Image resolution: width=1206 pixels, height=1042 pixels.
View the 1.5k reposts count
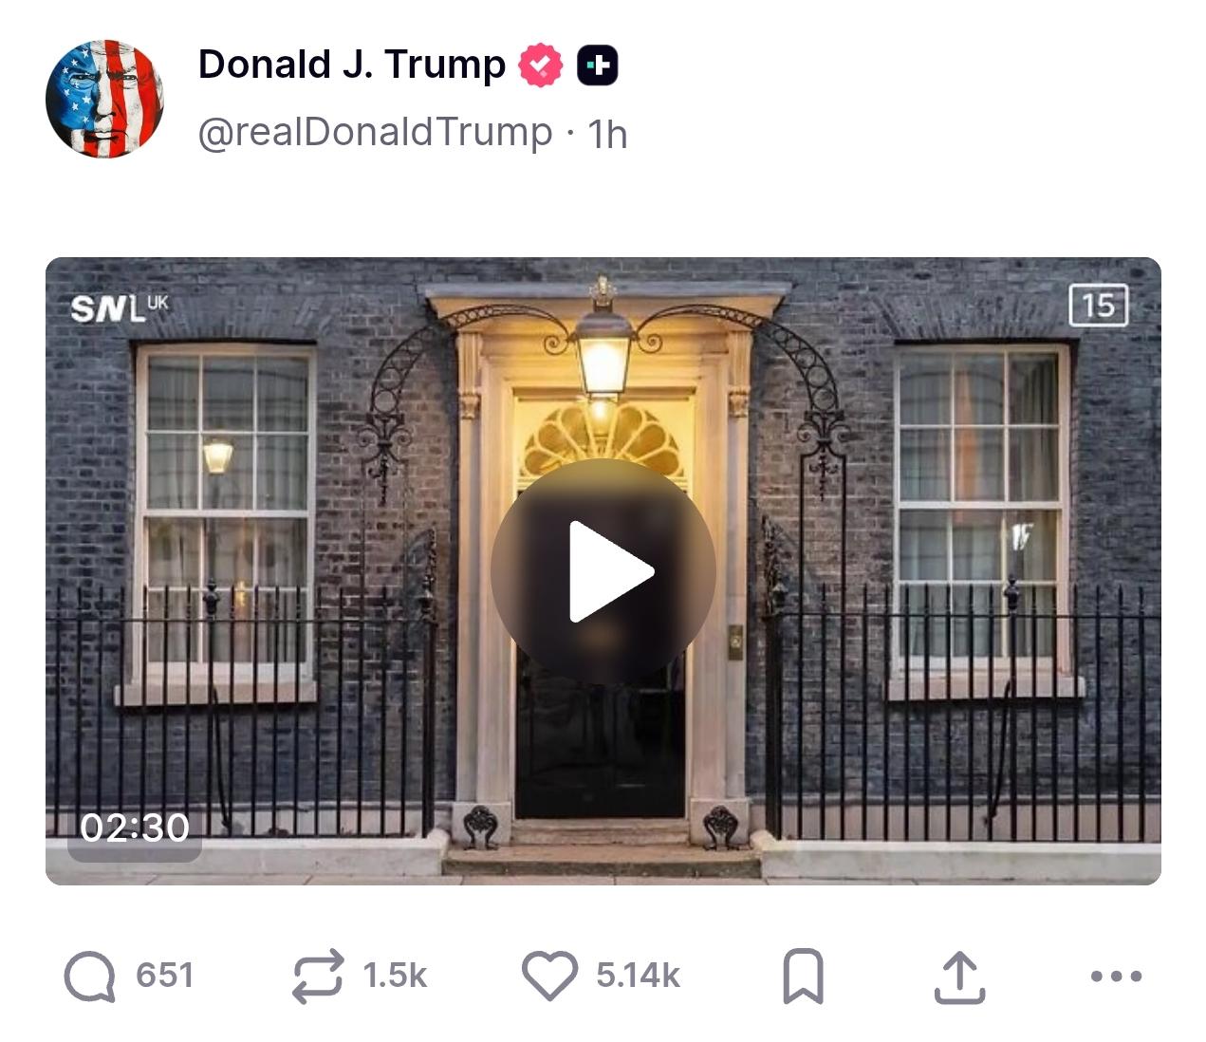click(395, 976)
